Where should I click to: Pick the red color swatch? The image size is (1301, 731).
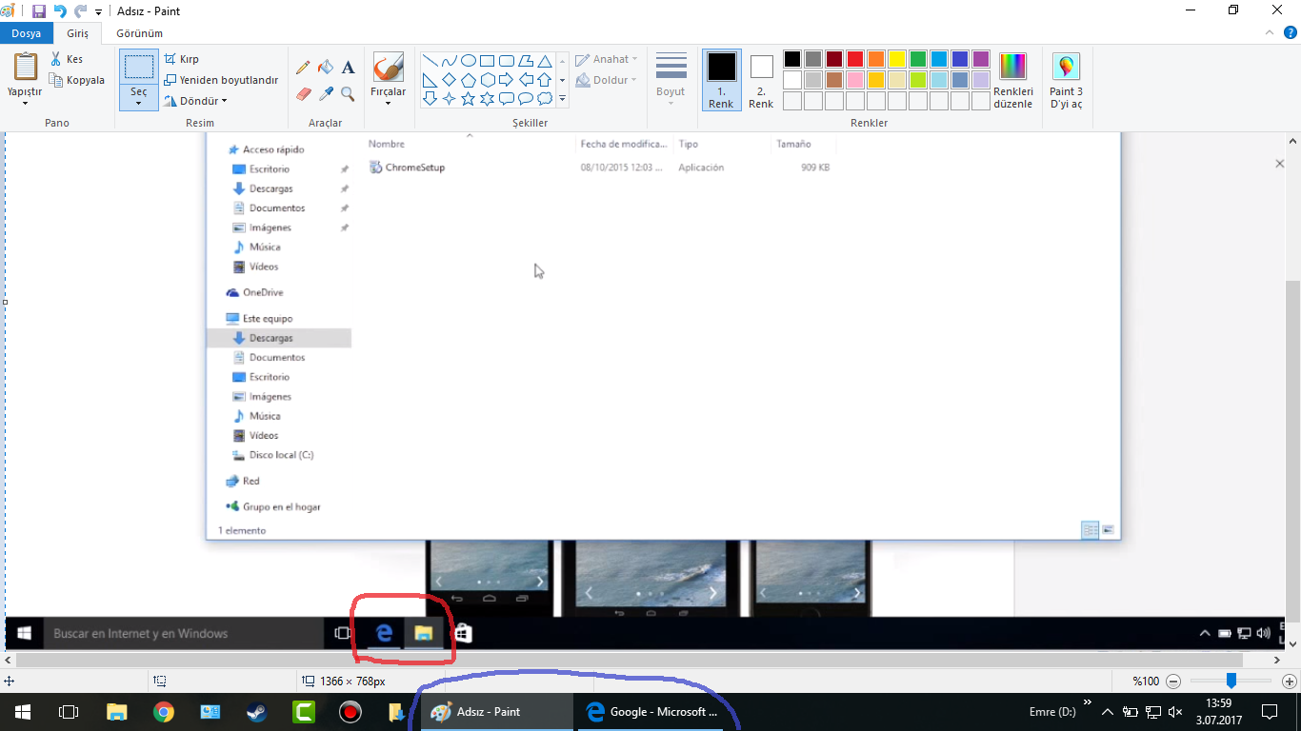855,59
